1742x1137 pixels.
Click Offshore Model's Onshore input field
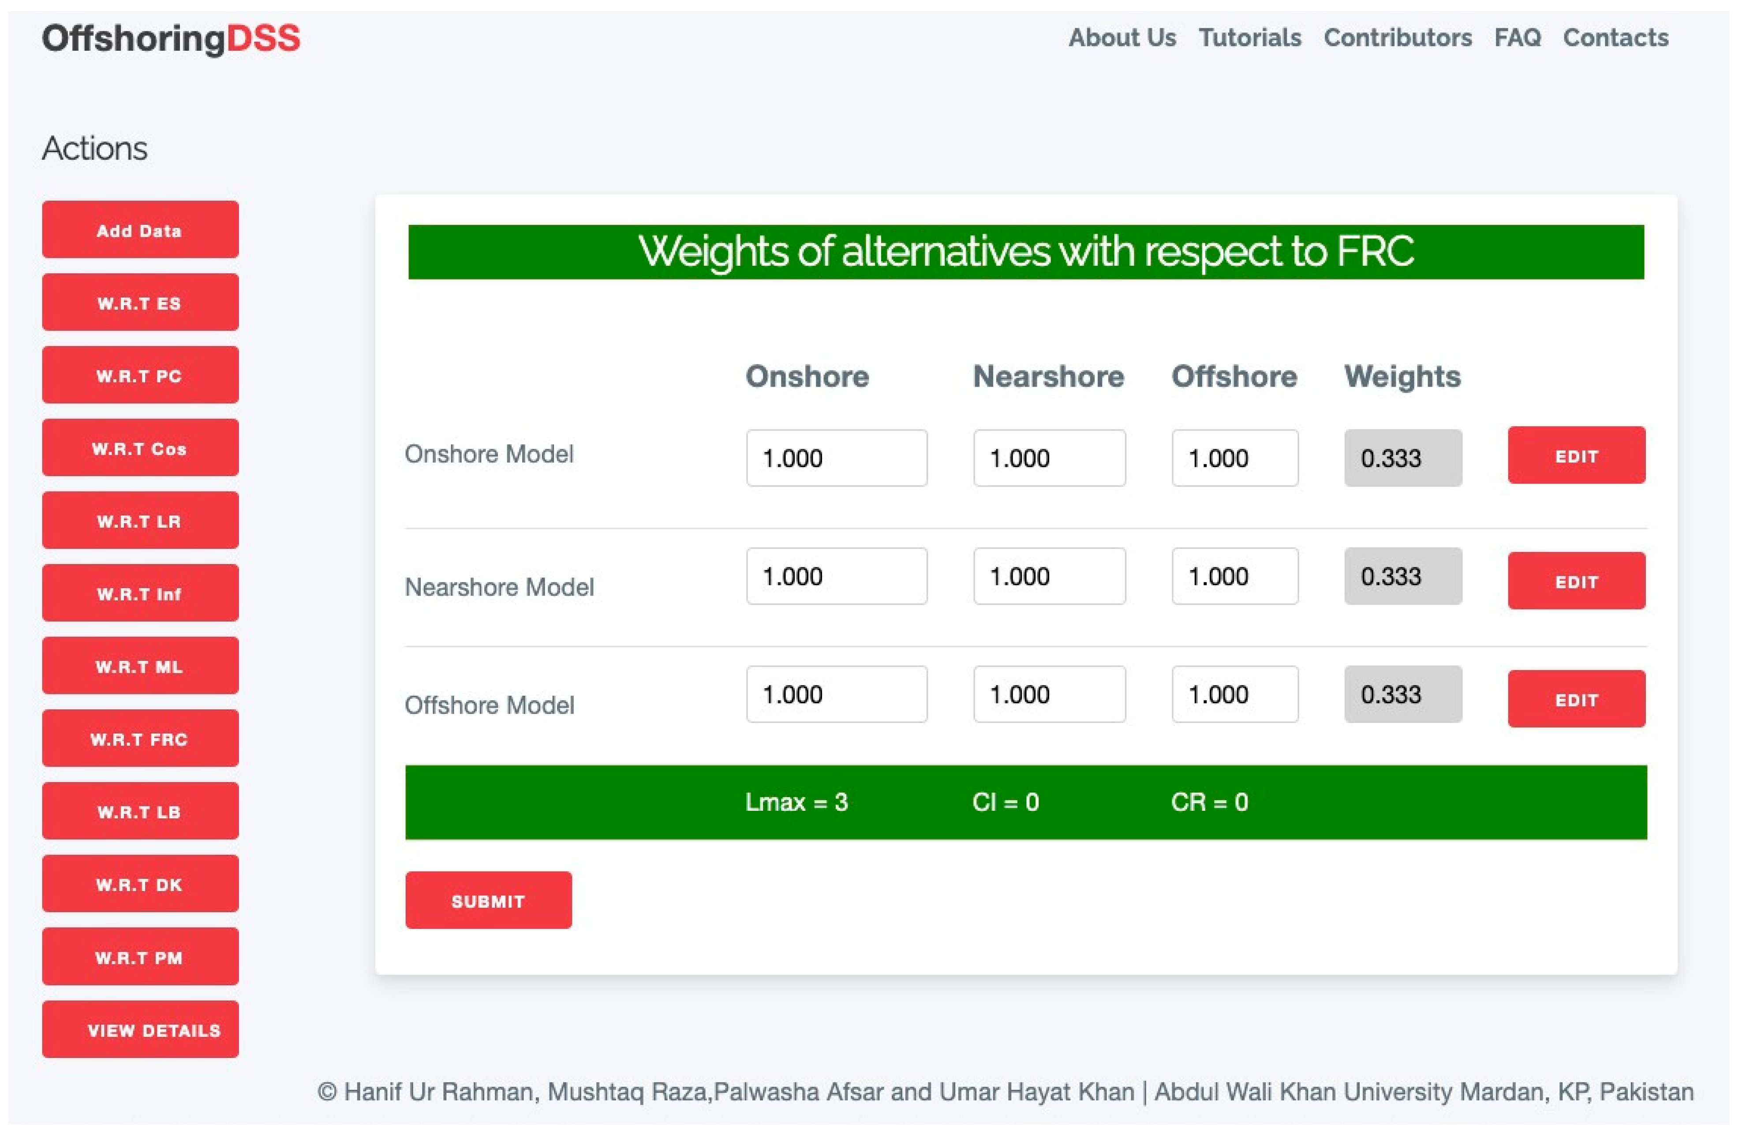(836, 694)
